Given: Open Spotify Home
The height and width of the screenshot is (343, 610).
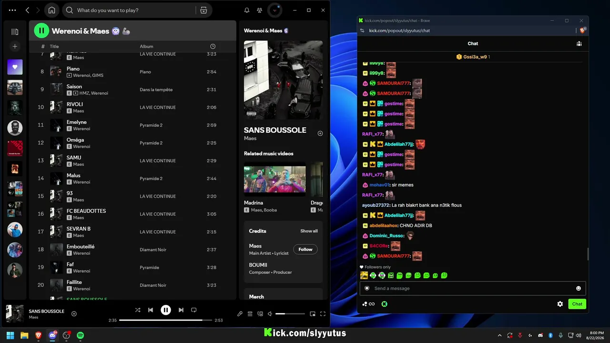Looking at the screenshot, I should tap(51, 10).
